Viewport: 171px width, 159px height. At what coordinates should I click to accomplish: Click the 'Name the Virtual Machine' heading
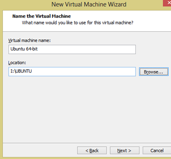pos(42,16)
